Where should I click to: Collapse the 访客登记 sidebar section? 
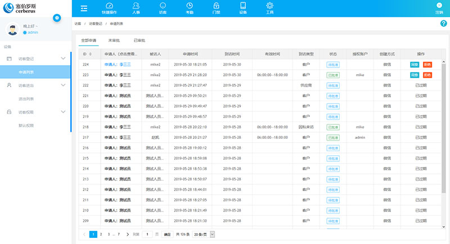point(63,58)
